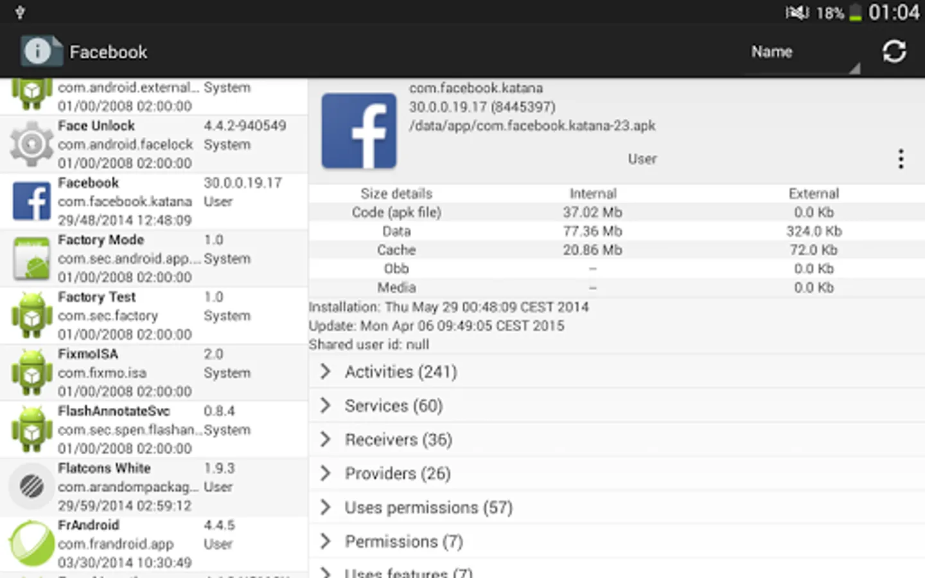This screenshot has height=578, width=925.
Task: Tap Code (apk file) internal size 37.02 Mb
Action: [592, 213]
